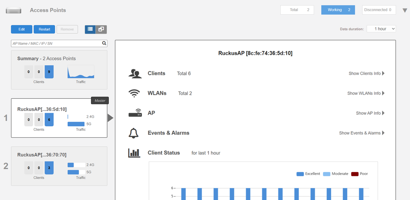410x200 pixels.
Task: Click the AP Name search field
Action: pos(55,43)
